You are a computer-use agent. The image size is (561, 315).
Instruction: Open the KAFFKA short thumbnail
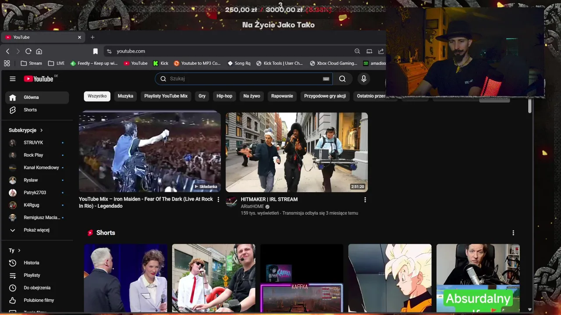[x=302, y=278]
